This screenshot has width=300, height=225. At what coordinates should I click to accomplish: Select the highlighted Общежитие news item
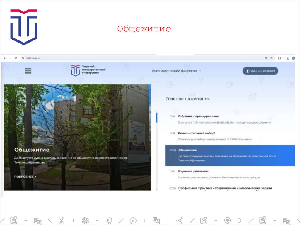pyautogui.click(x=230, y=155)
